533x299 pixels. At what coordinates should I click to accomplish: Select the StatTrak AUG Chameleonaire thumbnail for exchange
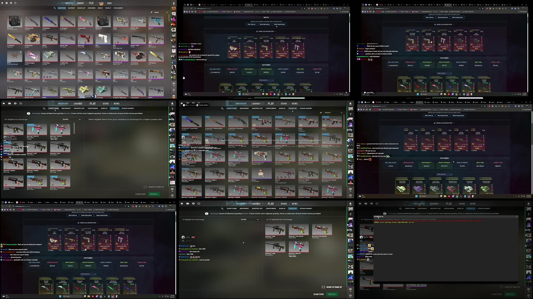pyautogui.click(x=275, y=230)
